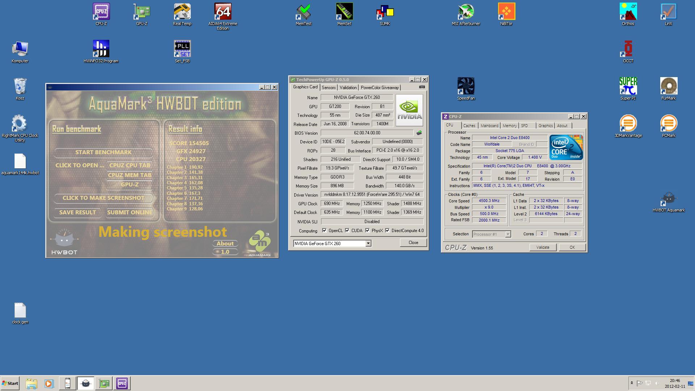The width and height of the screenshot is (695, 391).
Task: Open the 3DMarkVantage desktop icon
Action: coord(628,126)
